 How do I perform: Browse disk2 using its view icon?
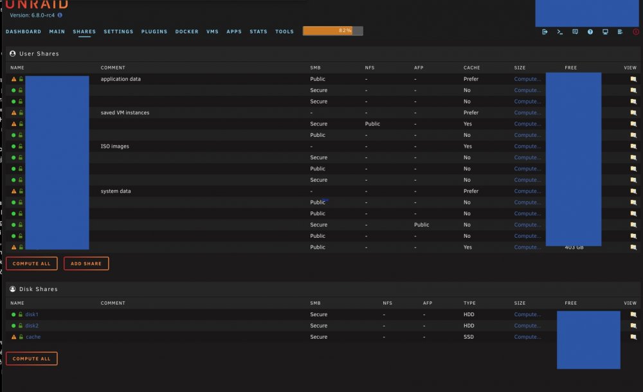click(x=633, y=326)
